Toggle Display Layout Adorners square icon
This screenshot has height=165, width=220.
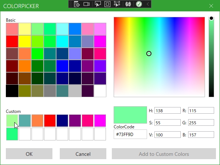coord(107,4)
